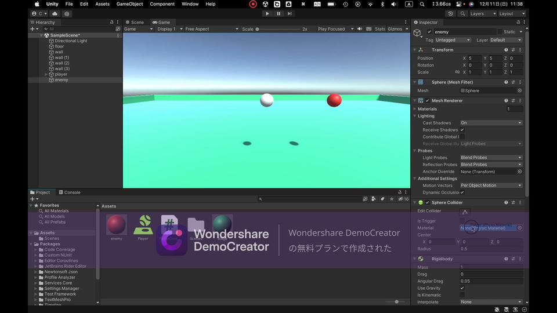Open Rigidbody component more options

click(520, 259)
